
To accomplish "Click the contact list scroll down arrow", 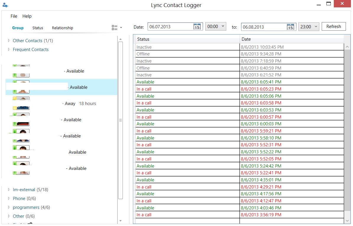I will (121, 221).
